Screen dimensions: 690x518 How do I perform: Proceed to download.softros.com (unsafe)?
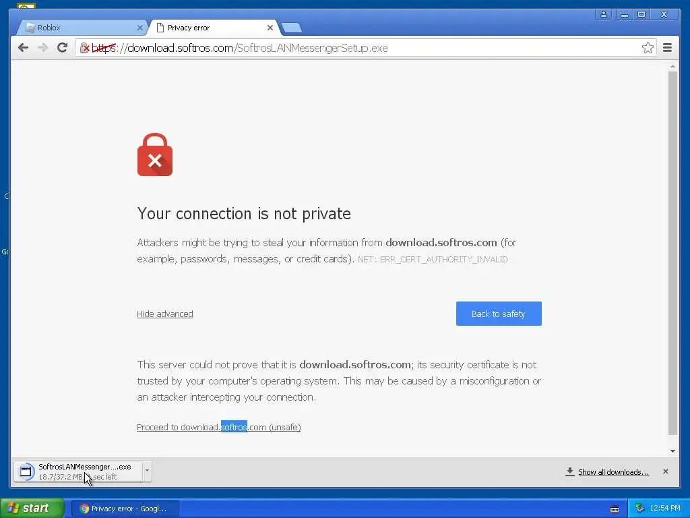click(x=219, y=427)
